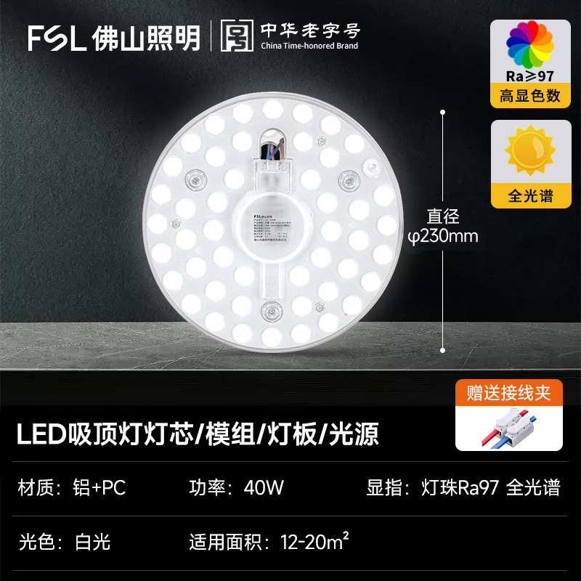Viewport: 581px width, 581px height.
Task: Click the FSL brand logo
Action: pos(57,38)
